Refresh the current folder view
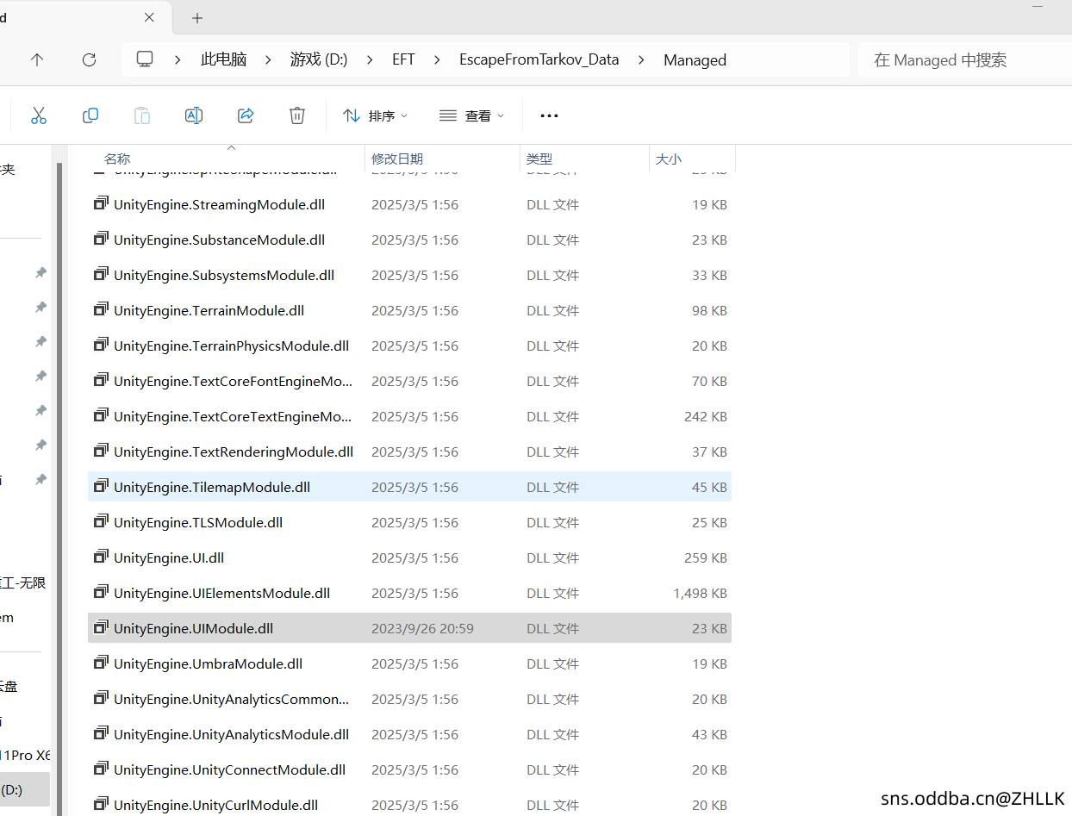The height and width of the screenshot is (816, 1072). pyautogui.click(x=89, y=59)
